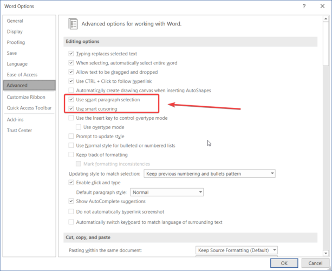Switch to the Proofing category
Viewport: 332px width, 271px height.
click(x=16, y=42)
